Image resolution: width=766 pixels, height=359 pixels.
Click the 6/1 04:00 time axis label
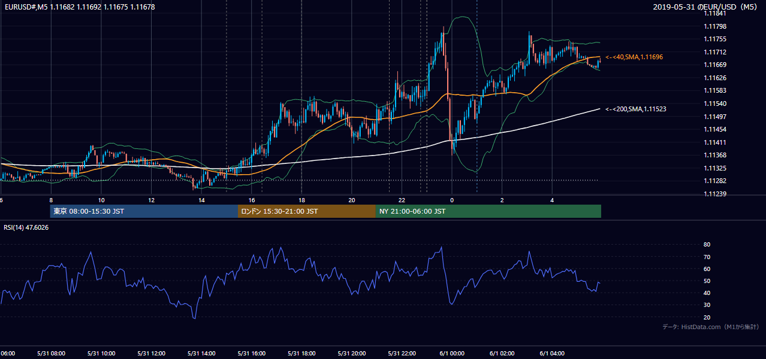553,354
